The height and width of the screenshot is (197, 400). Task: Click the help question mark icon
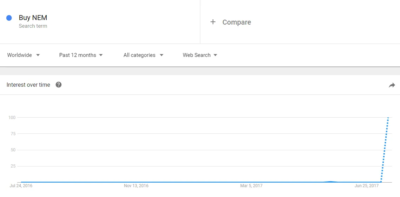[59, 85]
